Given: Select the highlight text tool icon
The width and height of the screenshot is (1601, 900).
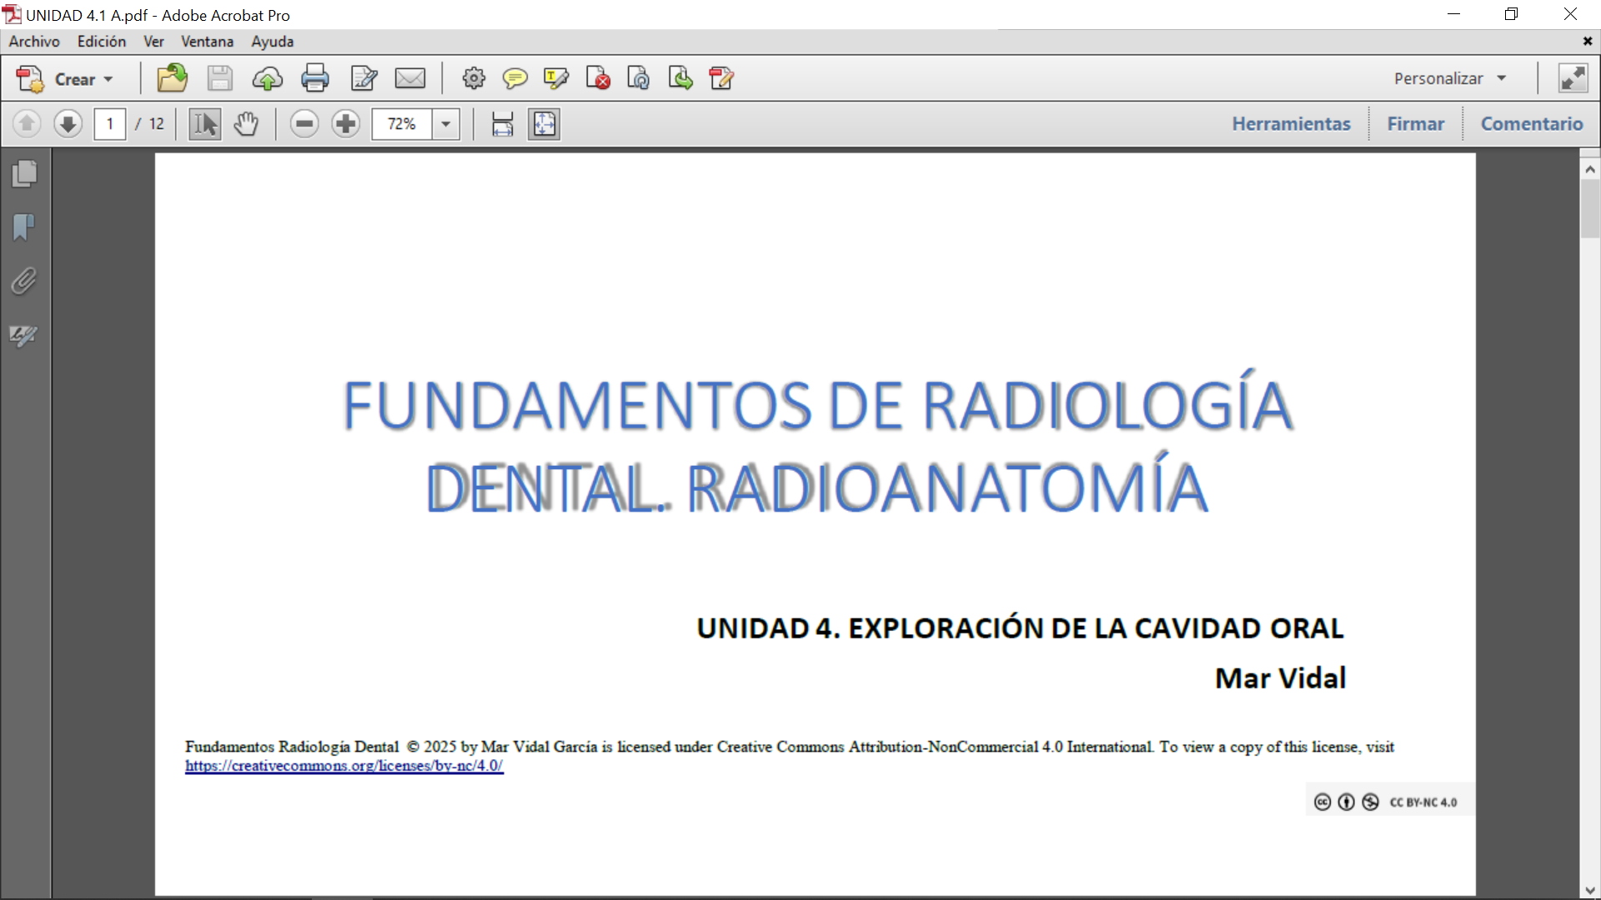Looking at the screenshot, I should pyautogui.click(x=555, y=78).
